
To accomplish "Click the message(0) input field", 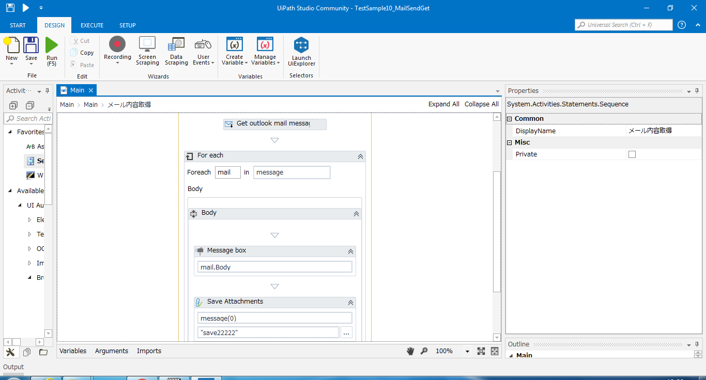I will pos(275,318).
